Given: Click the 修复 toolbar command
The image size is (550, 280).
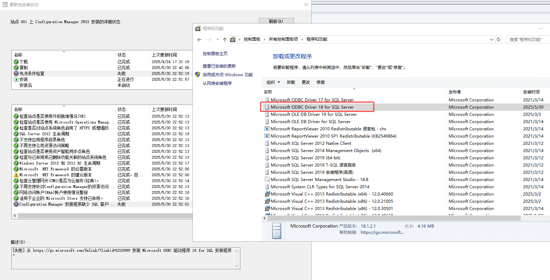Looking at the screenshot, I should pyautogui.click(x=321, y=82).
